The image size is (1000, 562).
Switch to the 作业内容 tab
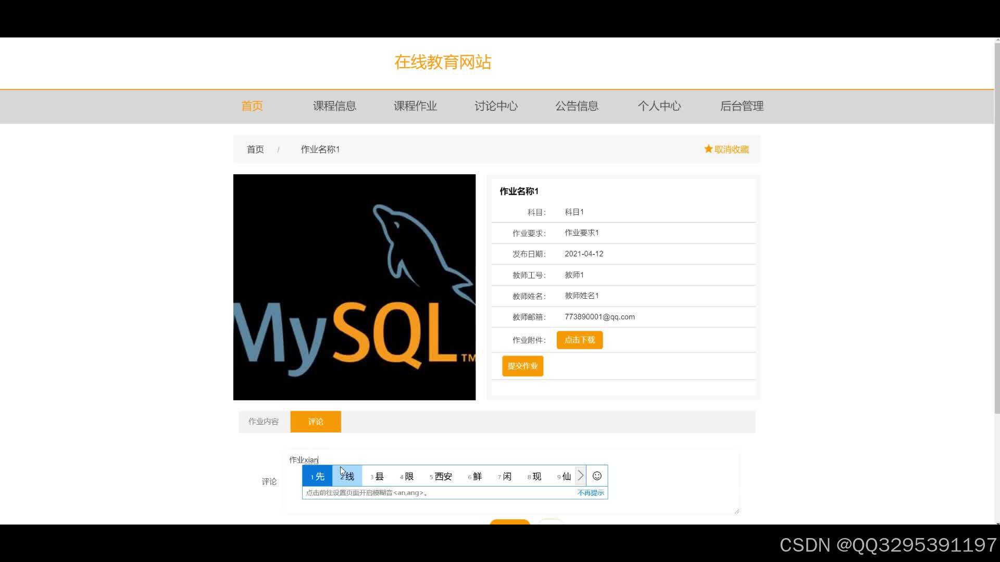coord(264,421)
